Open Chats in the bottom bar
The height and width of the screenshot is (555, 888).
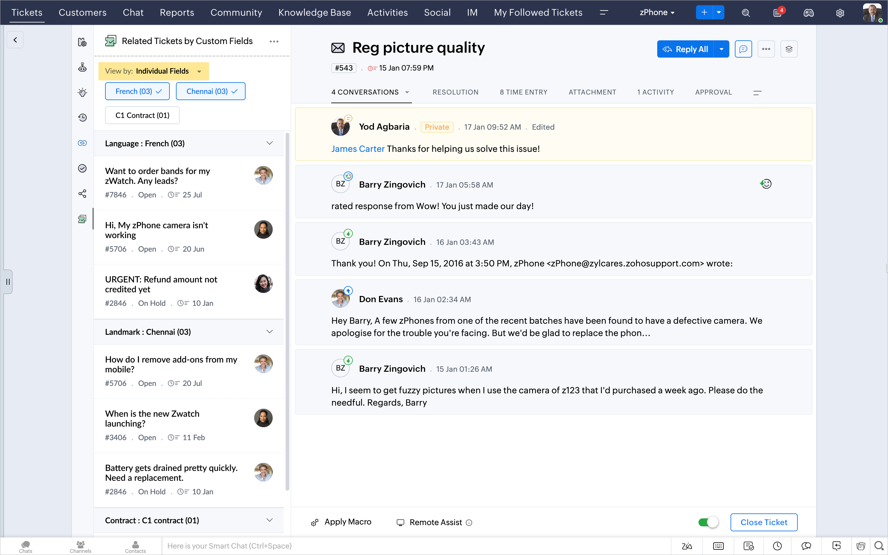click(x=26, y=547)
